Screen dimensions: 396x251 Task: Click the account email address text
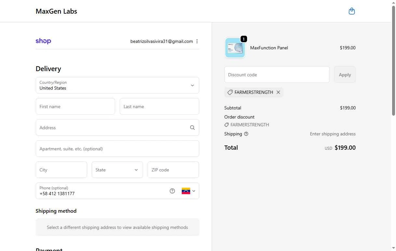162,41
